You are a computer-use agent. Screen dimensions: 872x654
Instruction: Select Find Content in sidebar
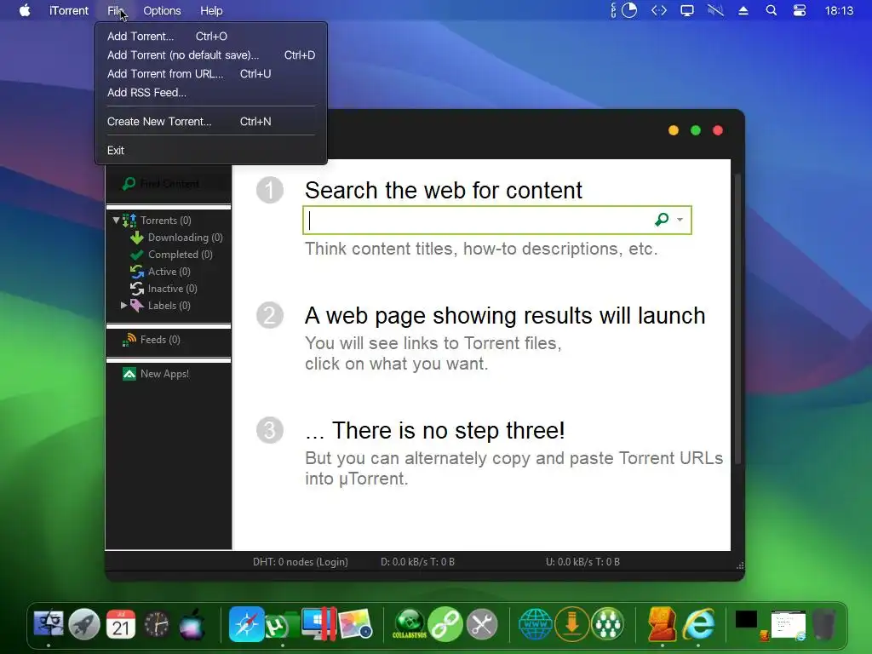click(169, 184)
